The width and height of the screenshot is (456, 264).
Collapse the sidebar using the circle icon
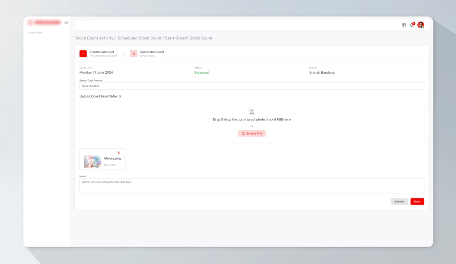click(x=66, y=23)
